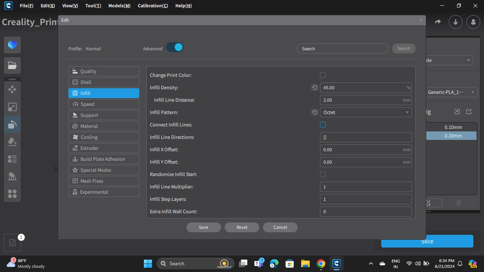Open Google Chrome from the taskbar

[321, 263]
